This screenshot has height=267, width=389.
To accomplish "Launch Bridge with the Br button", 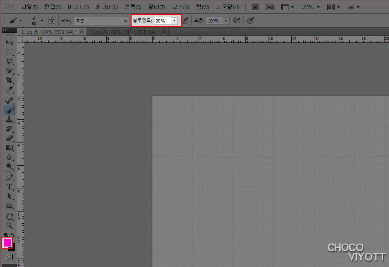I will 255,7.
